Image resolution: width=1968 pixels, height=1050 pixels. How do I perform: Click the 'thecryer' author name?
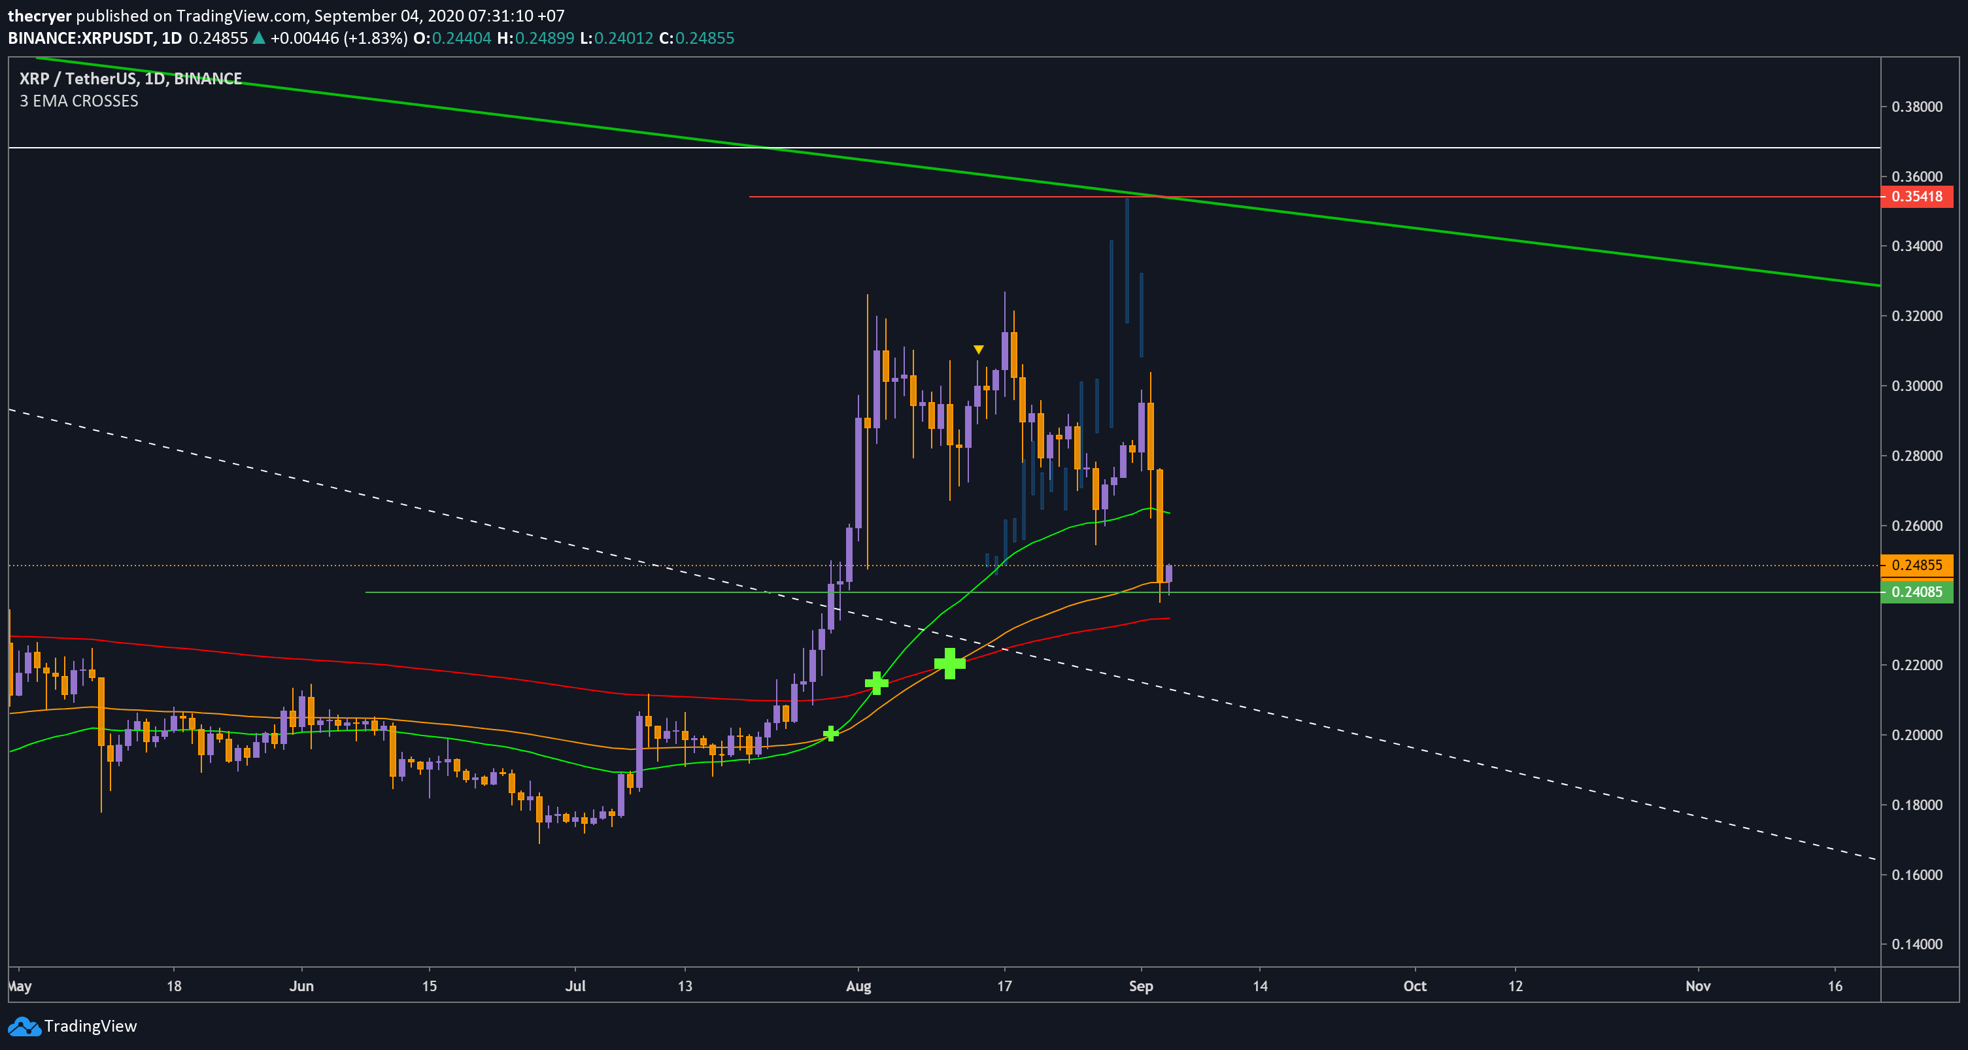[40, 16]
